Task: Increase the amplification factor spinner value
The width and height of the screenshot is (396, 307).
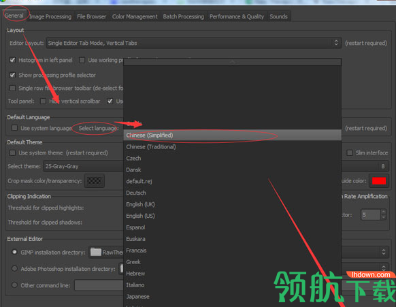Action: click(383, 212)
